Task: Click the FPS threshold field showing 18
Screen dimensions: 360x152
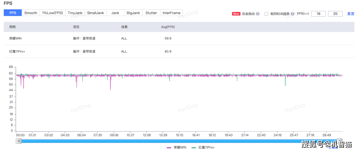Action: pyautogui.click(x=318, y=14)
